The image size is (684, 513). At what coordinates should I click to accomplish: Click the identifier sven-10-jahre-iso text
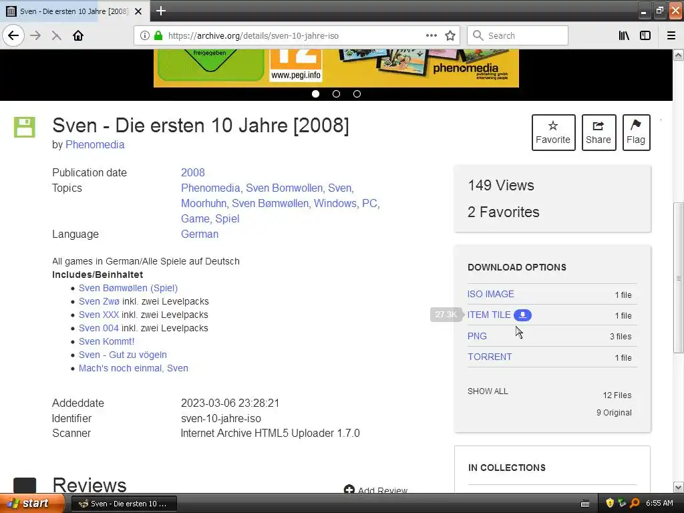point(220,418)
